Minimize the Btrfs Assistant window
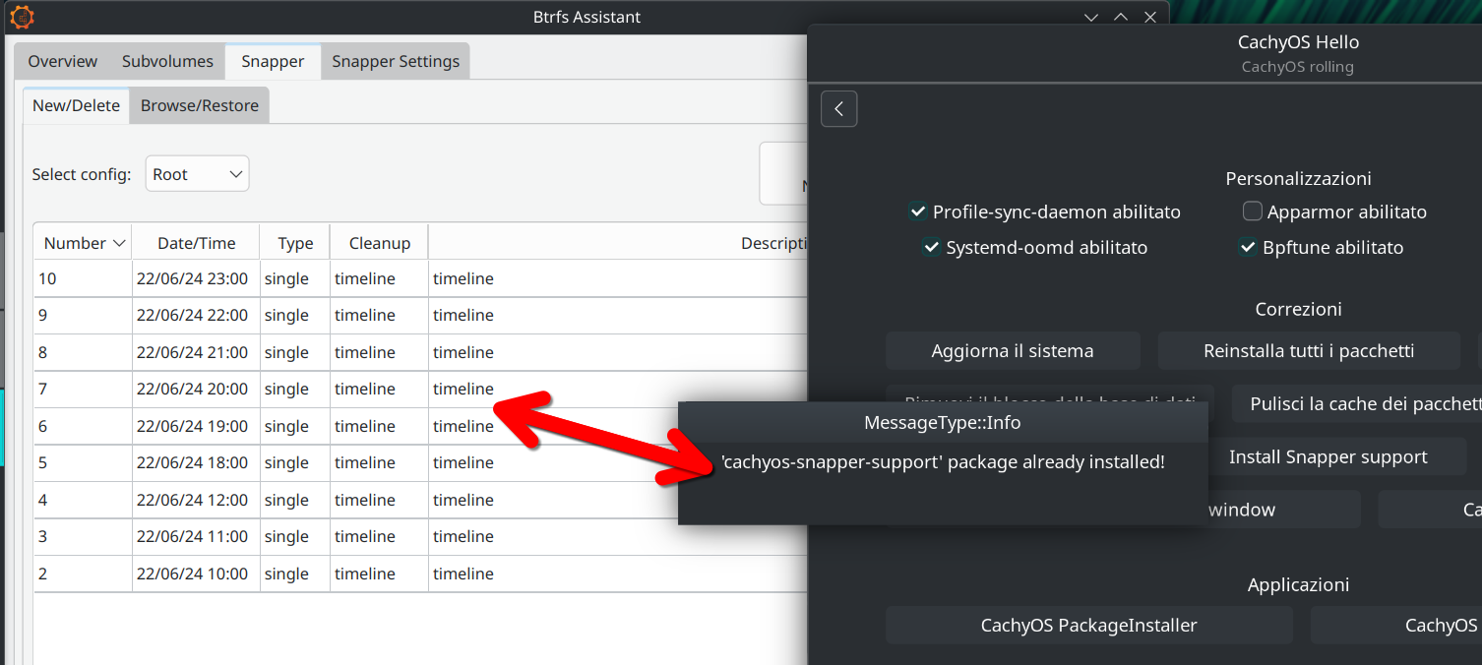 1090,17
